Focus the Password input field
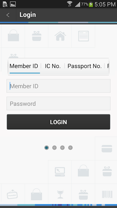 coord(58,103)
